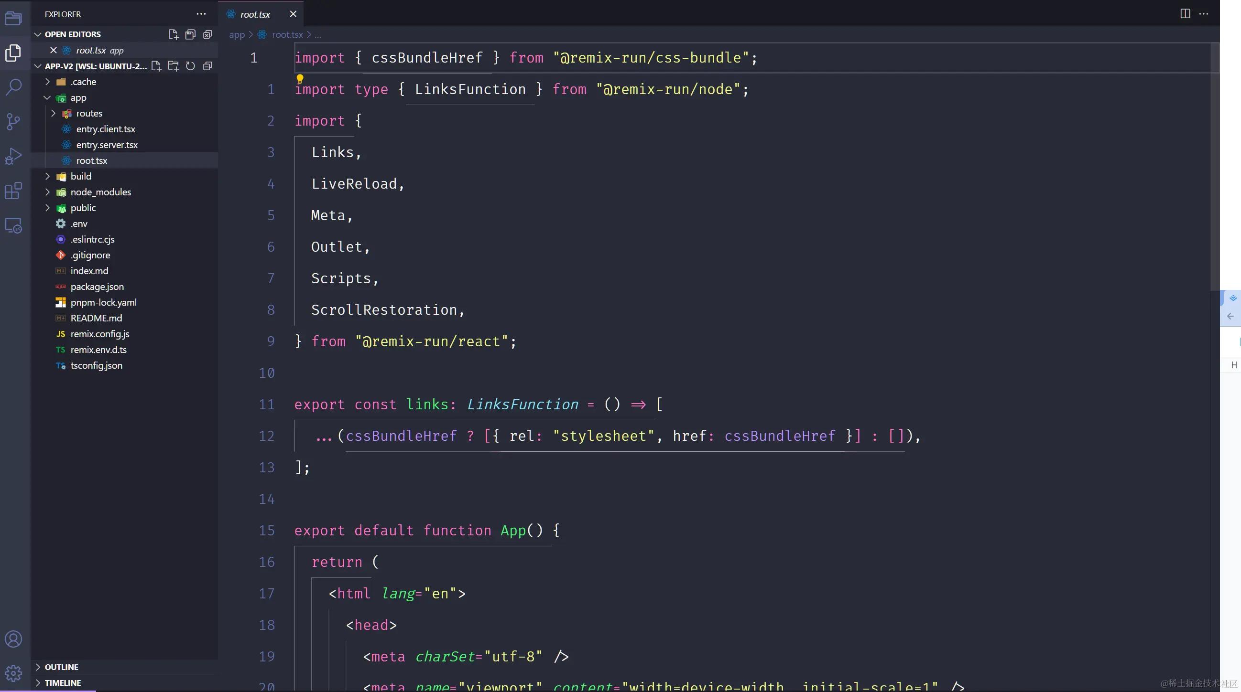Screen dimensions: 1241x692
Task: Open the .env file
Action: [x=124, y=224]
